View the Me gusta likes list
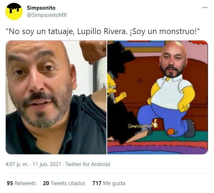The image size is (214, 193). click(x=114, y=183)
